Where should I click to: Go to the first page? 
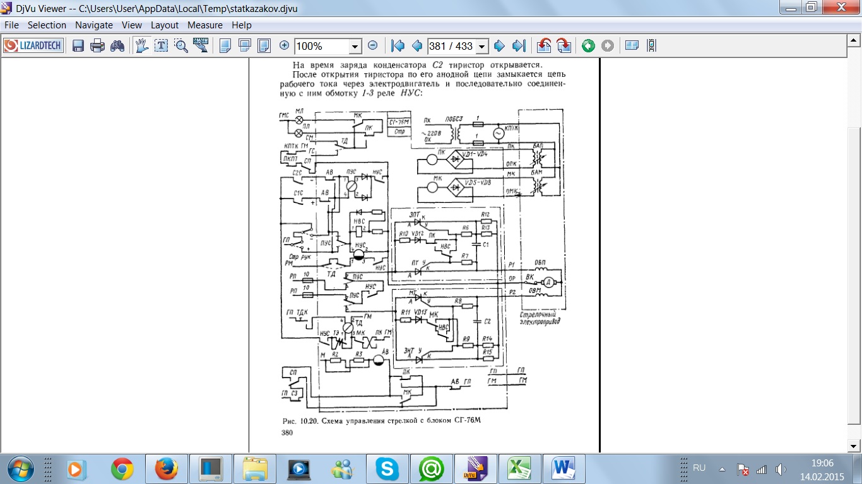tap(398, 46)
